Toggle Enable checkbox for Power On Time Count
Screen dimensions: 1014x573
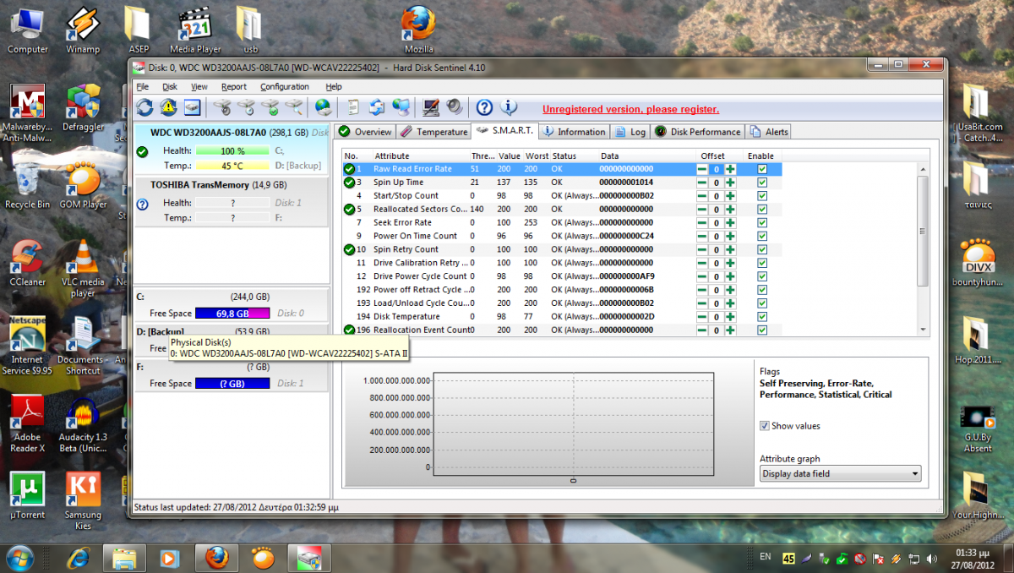(762, 236)
